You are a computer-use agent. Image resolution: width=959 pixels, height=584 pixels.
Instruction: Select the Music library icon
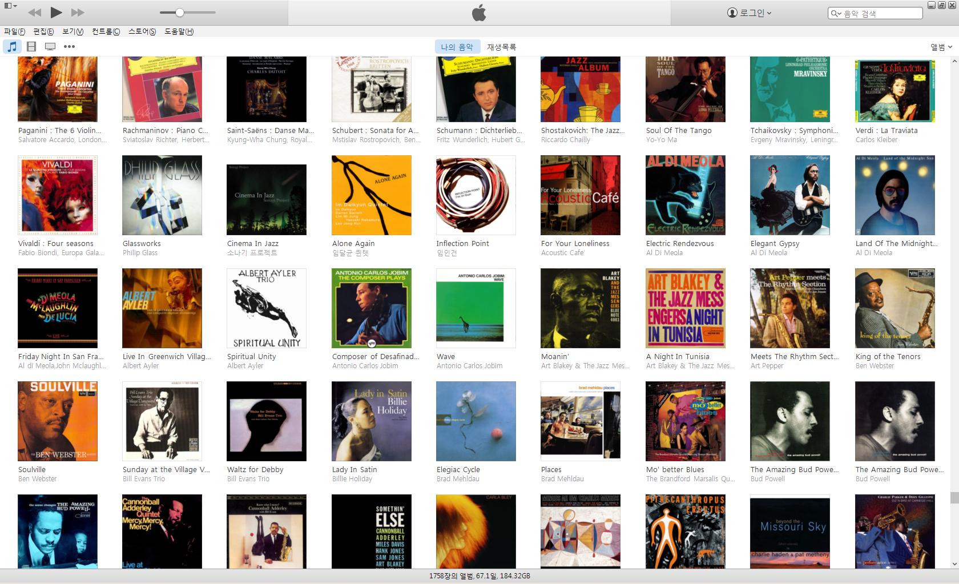click(12, 47)
